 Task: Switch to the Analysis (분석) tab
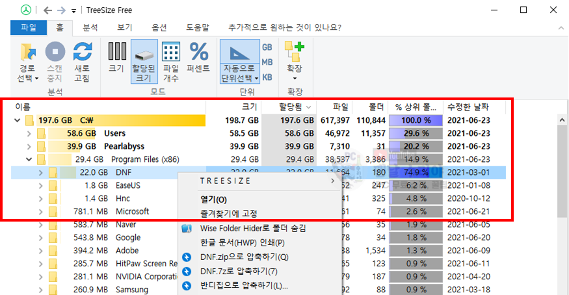coord(90,27)
